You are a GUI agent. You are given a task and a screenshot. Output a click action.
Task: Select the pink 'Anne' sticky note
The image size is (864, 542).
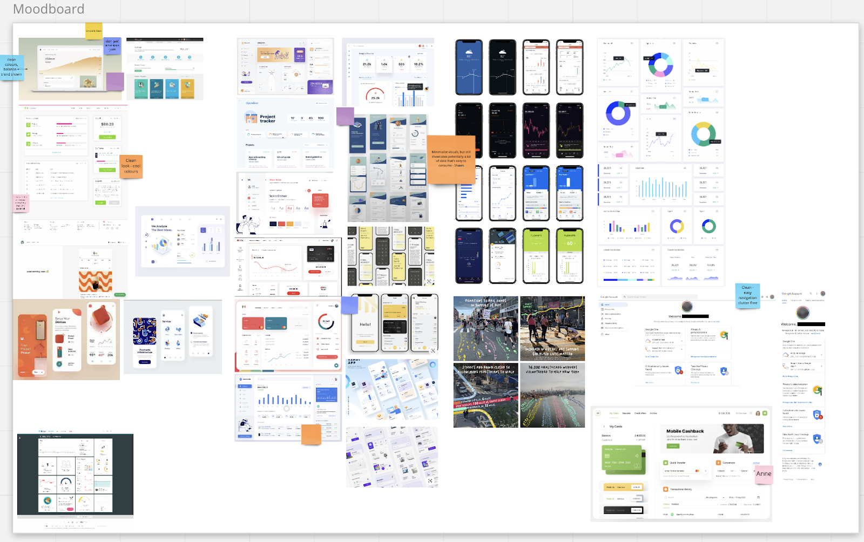tap(764, 473)
